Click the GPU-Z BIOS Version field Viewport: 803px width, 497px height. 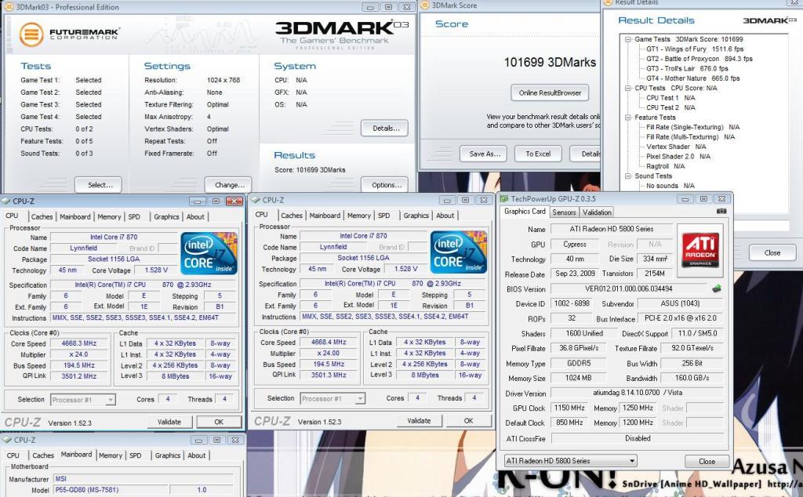coord(629,288)
